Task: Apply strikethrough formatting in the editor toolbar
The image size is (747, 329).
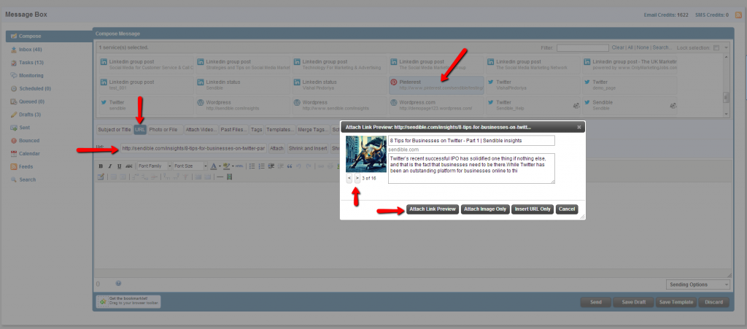Action: (129, 166)
